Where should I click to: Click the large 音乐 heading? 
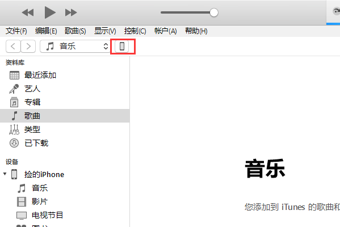pos(265,169)
